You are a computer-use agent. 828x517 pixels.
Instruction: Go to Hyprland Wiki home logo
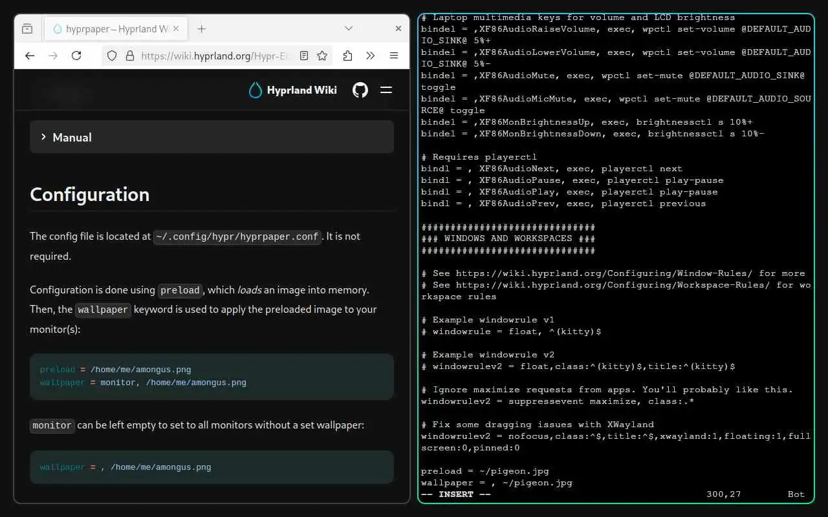[x=293, y=90]
